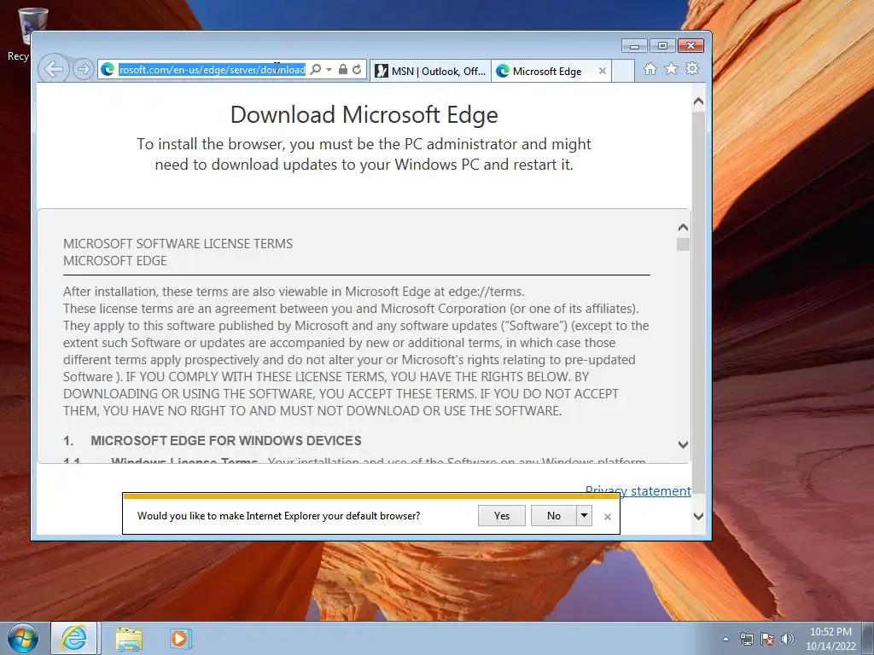Click the Download Microsoft Edge heading
Image resolution: width=874 pixels, height=655 pixels.
(364, 115)
